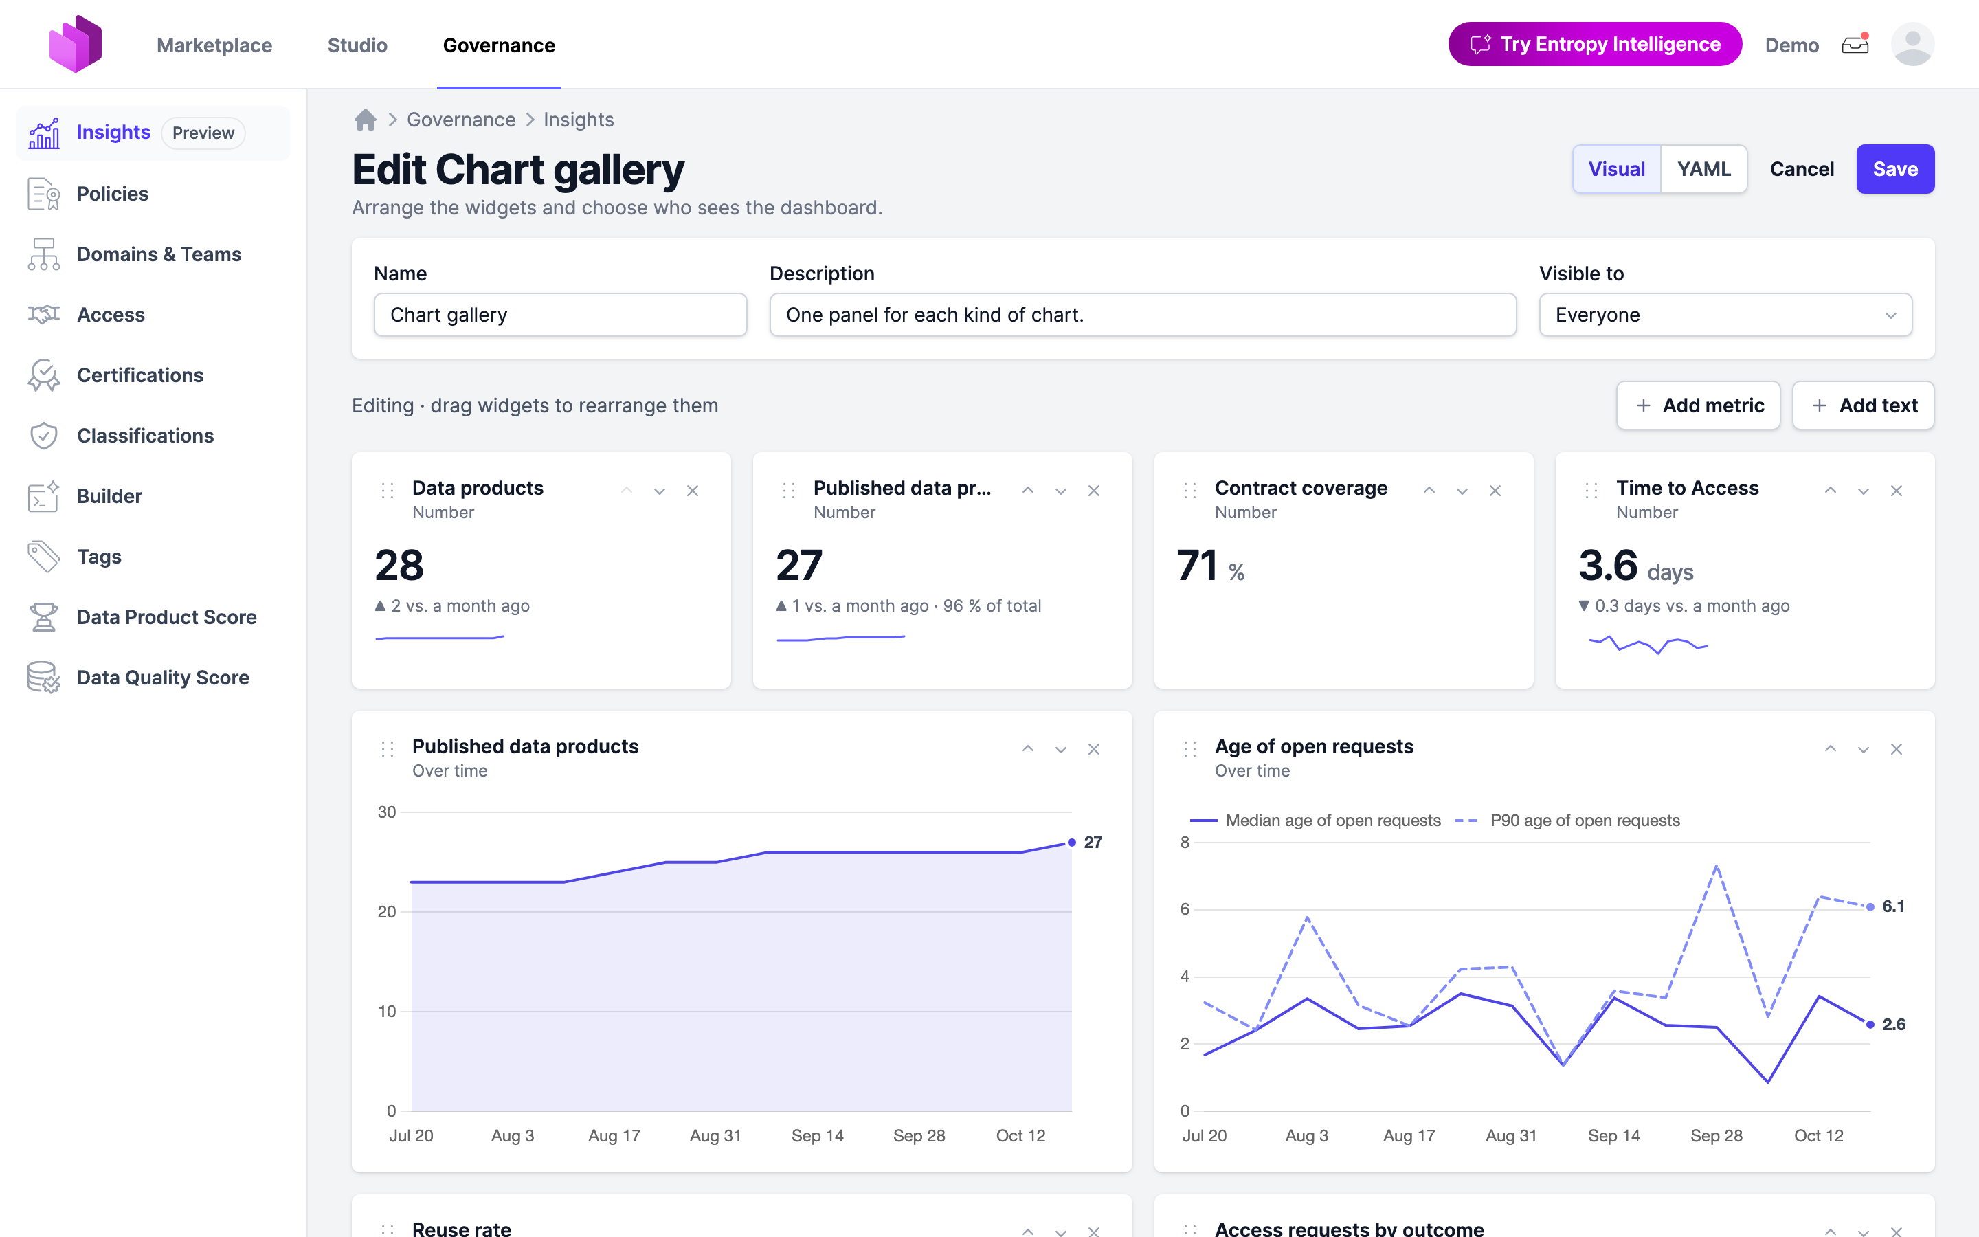The image size is (1979, 1237).
Task: Open the inbox notifications icon
Action: pyautogui.click(x=1855, y=44)
